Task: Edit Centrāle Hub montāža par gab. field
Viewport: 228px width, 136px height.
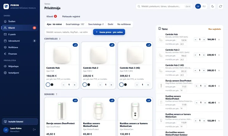Action: point(183,44)
